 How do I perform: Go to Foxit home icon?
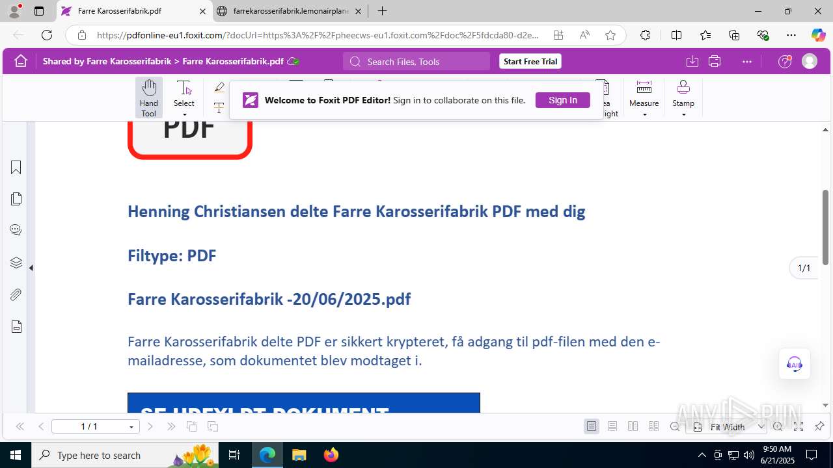[21, 61]
